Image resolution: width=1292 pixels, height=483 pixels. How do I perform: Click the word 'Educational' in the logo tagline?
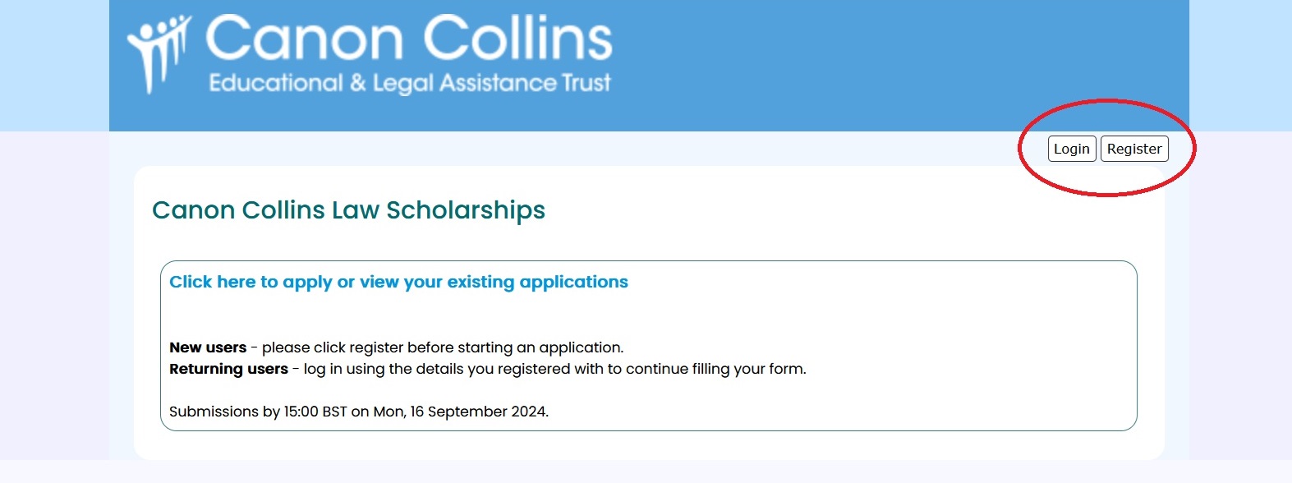tap(275, 83)
